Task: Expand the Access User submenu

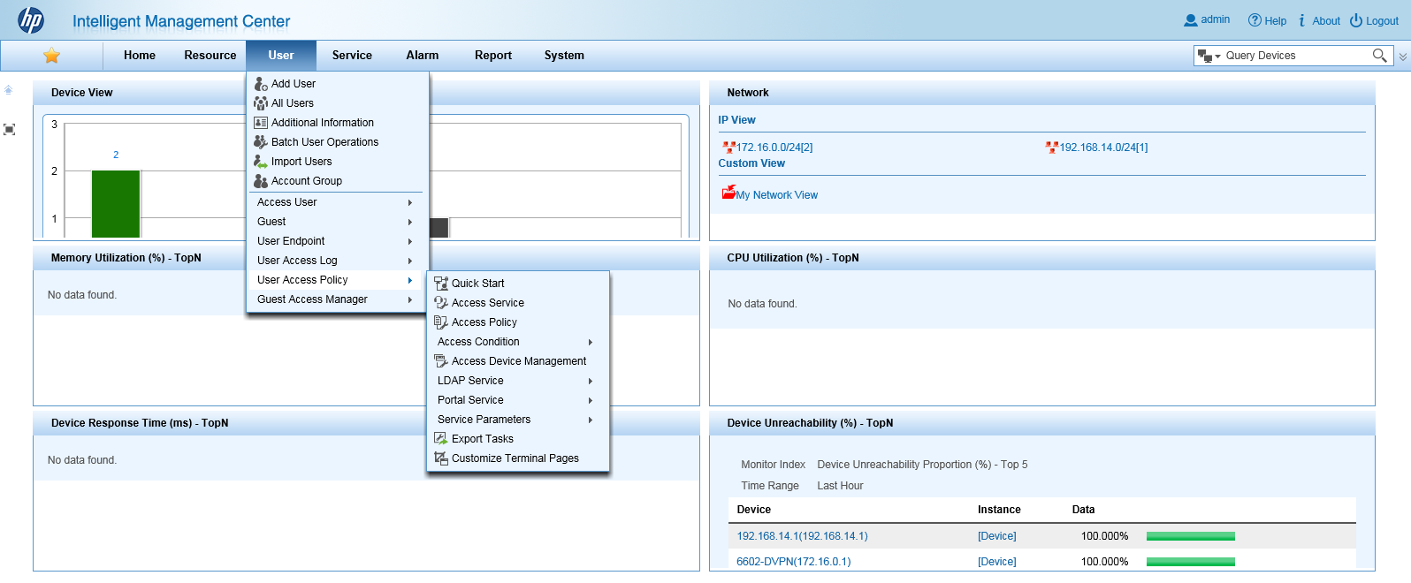Action: pyautogui.click(x=410, y=202)
